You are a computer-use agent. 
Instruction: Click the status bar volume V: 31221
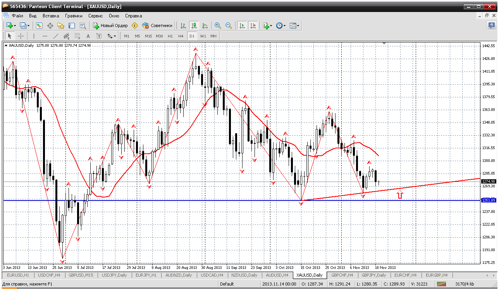[419, 284]
